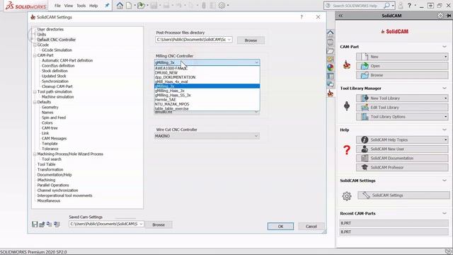Click the second icon beside the save settings icon
This screenshot has width=453, height=255.
click(42, 224)
